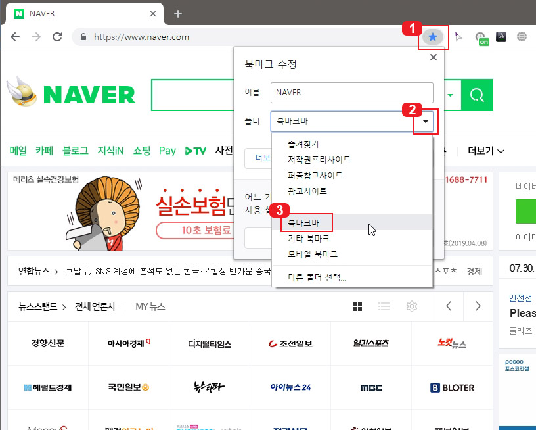The image size is (536, 430).
Task: Open the 쇼핑 link
Action: [141, 151]
